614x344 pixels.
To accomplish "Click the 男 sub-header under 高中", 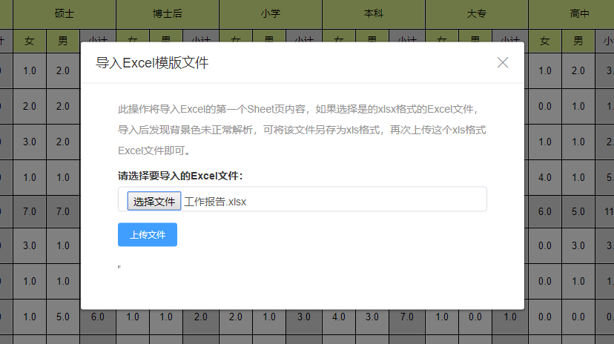I will point(578,41).
